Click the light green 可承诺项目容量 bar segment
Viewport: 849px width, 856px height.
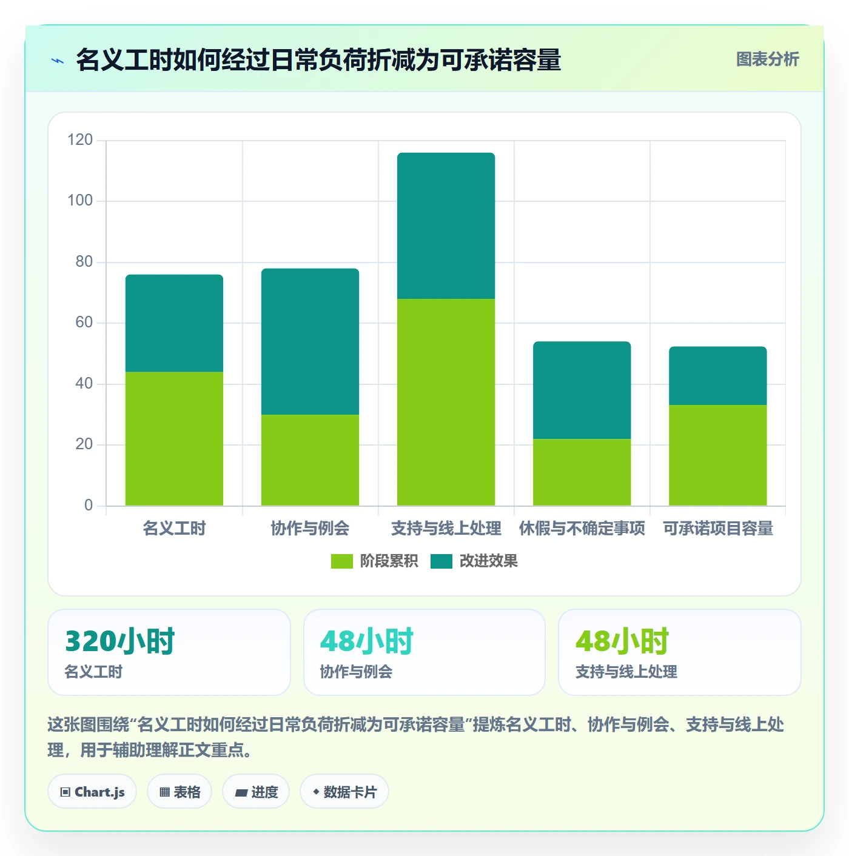point(717,455)
